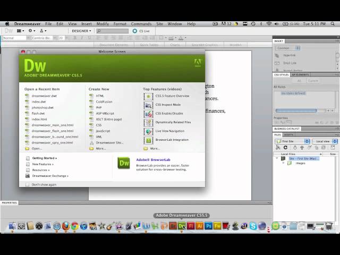340x255 pixels.
Task: Create a new CSS file
Action: pyautogui.click(x=99, y=125)
